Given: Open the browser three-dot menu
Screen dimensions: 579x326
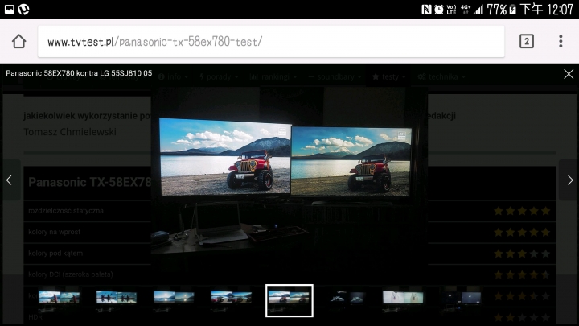Looking at the screenshot, I should (x=561, y=41).
